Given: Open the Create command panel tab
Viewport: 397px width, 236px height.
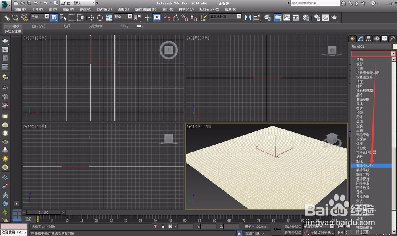Looking at the screenshot, I should [x=352, y=39].
